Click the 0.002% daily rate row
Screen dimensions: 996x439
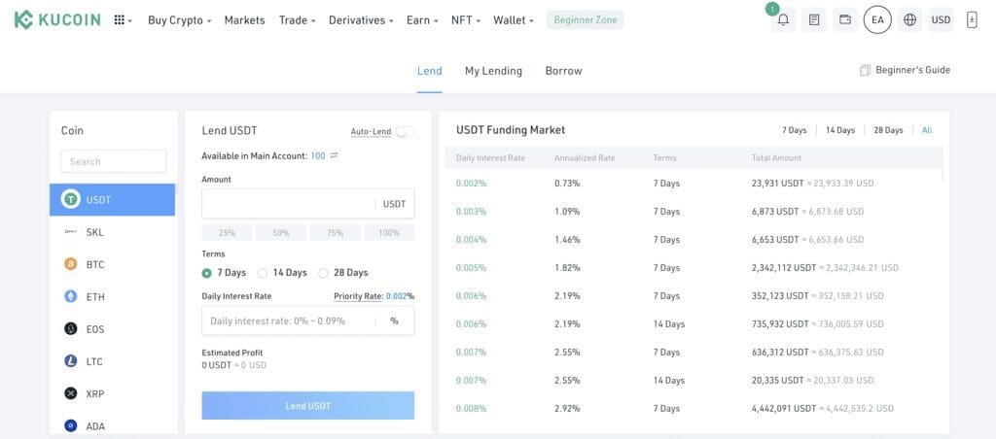pos(694,184)
